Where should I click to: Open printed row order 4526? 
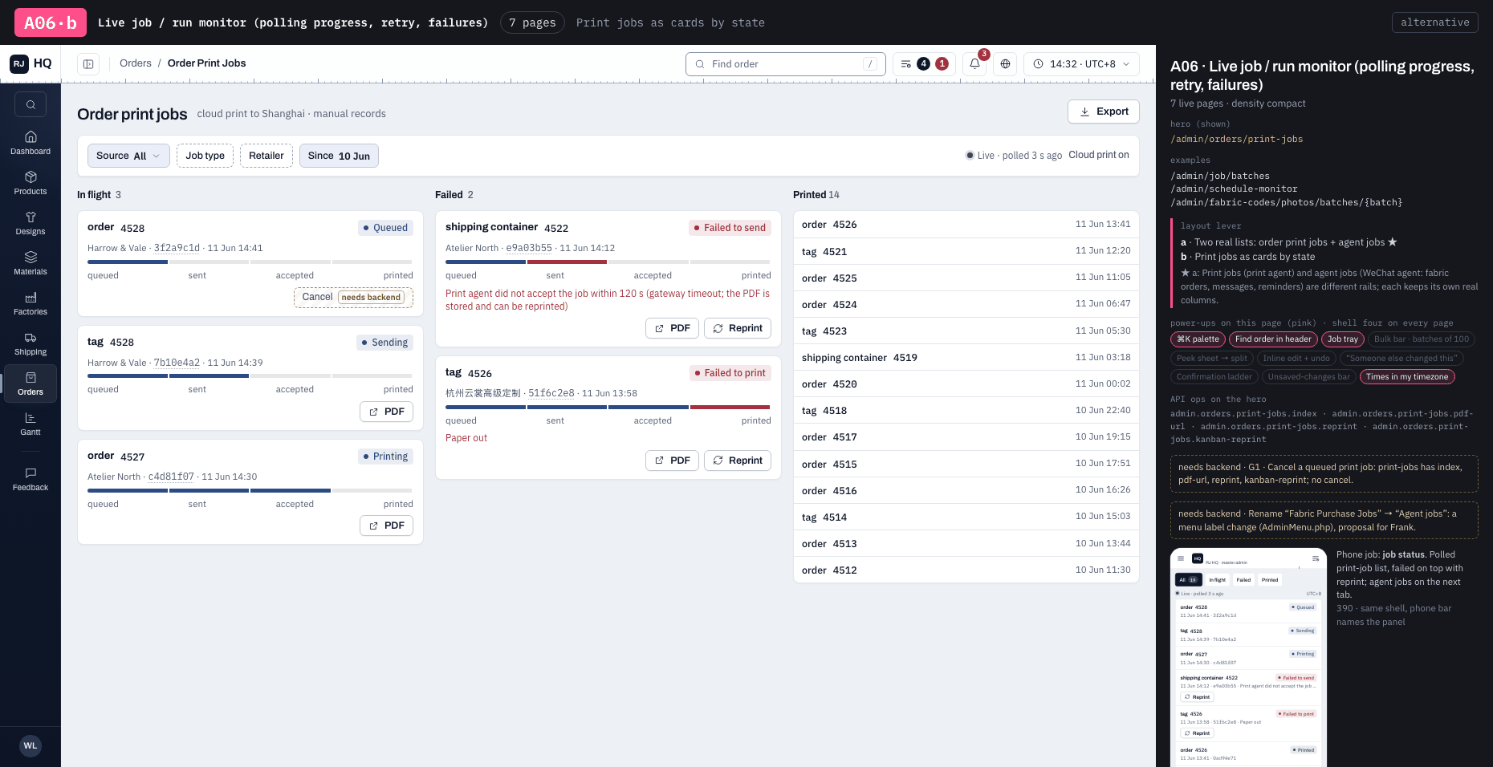coord(966,225)
